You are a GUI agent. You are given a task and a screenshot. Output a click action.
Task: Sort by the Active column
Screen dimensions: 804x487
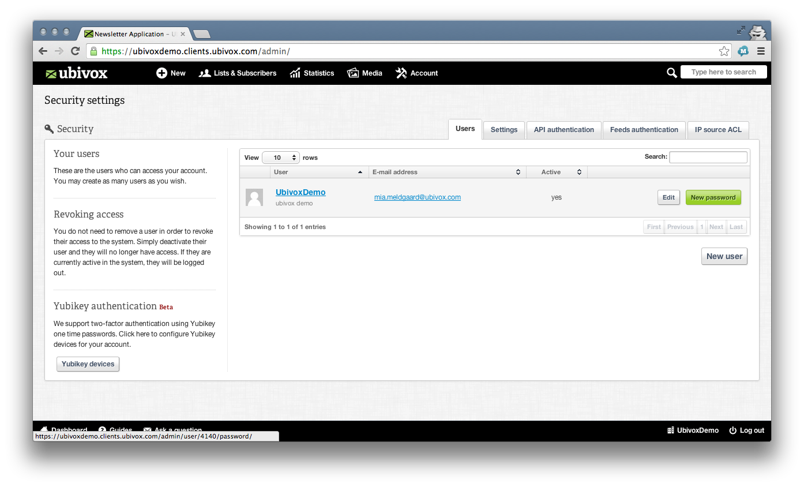pyautogui.click(x=557, y=172)
